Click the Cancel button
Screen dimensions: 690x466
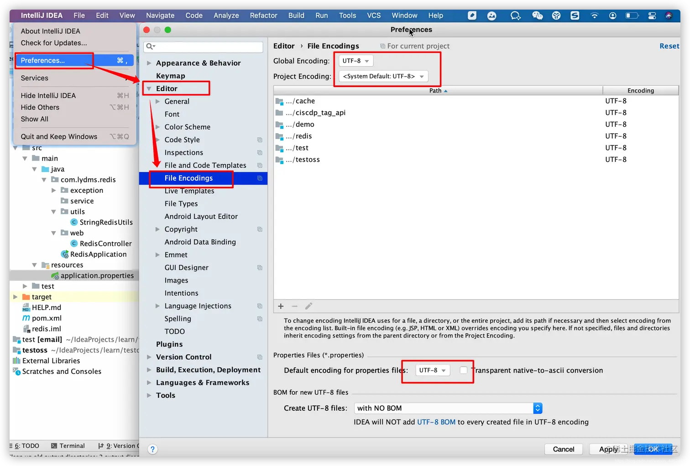564,449
